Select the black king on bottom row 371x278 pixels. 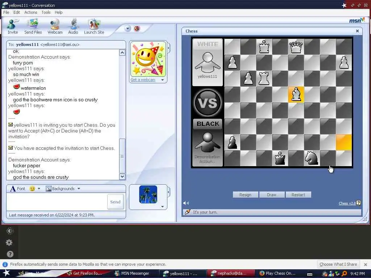coord(280,158)
